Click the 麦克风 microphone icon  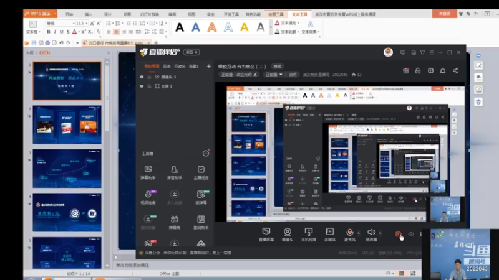(349, 232)
